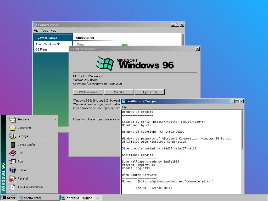Viewport: 268px width, 201px height.
Task: Click the Support Us button
Action: click(149, 92)
